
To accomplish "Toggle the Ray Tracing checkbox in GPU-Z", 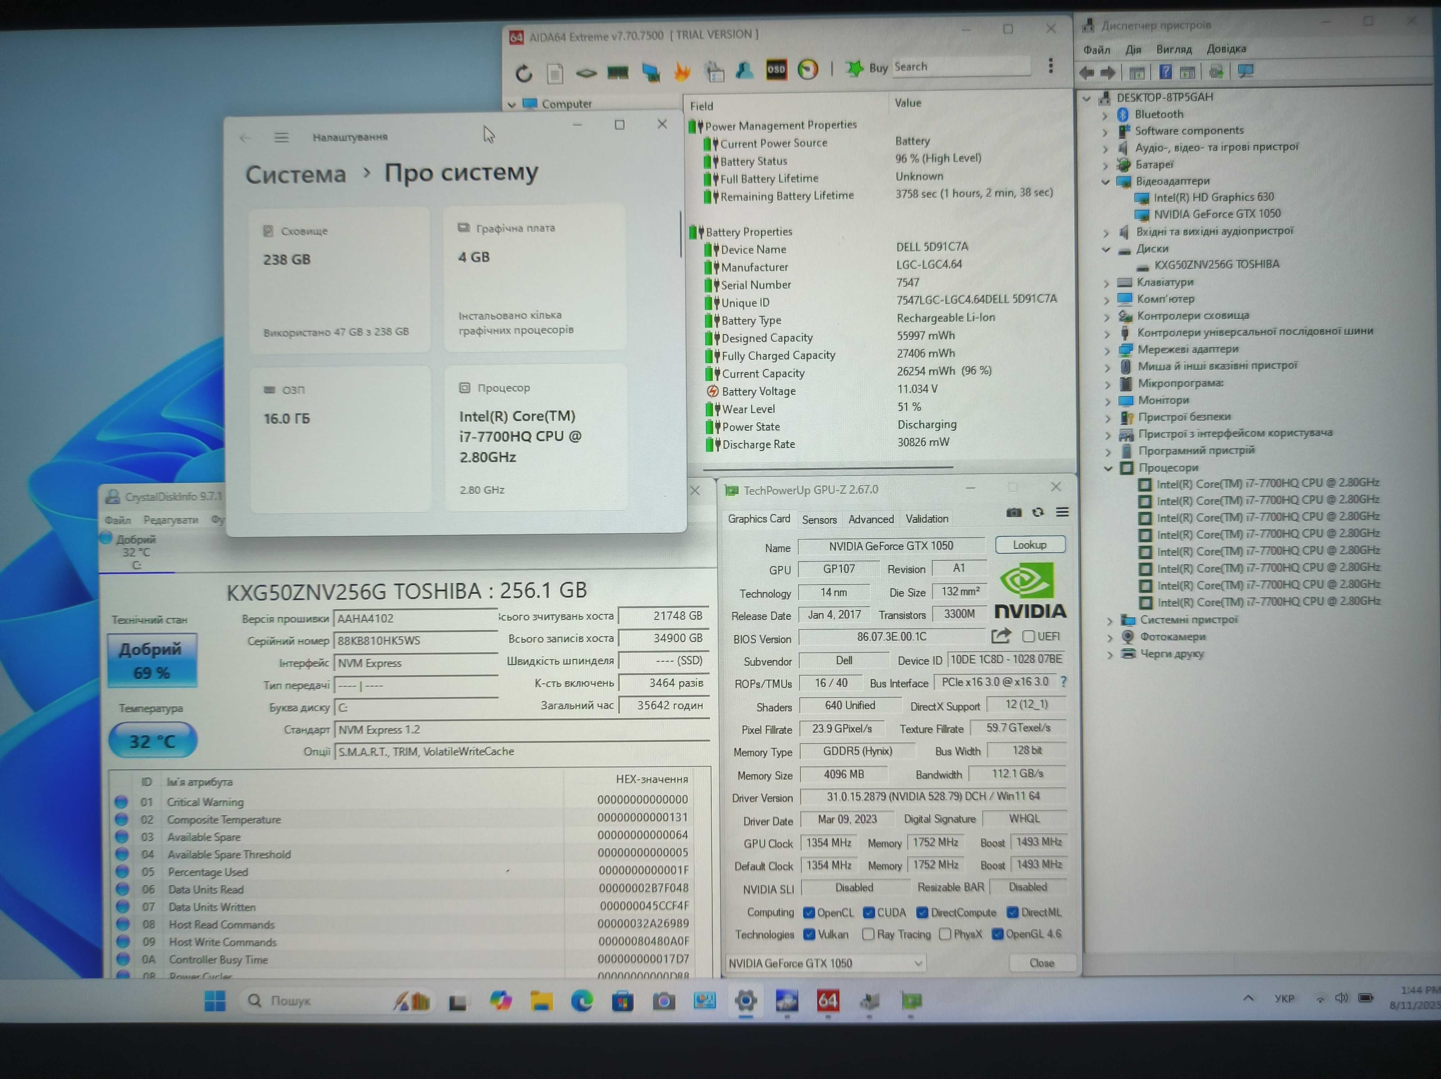I will [x=868, y=935].
